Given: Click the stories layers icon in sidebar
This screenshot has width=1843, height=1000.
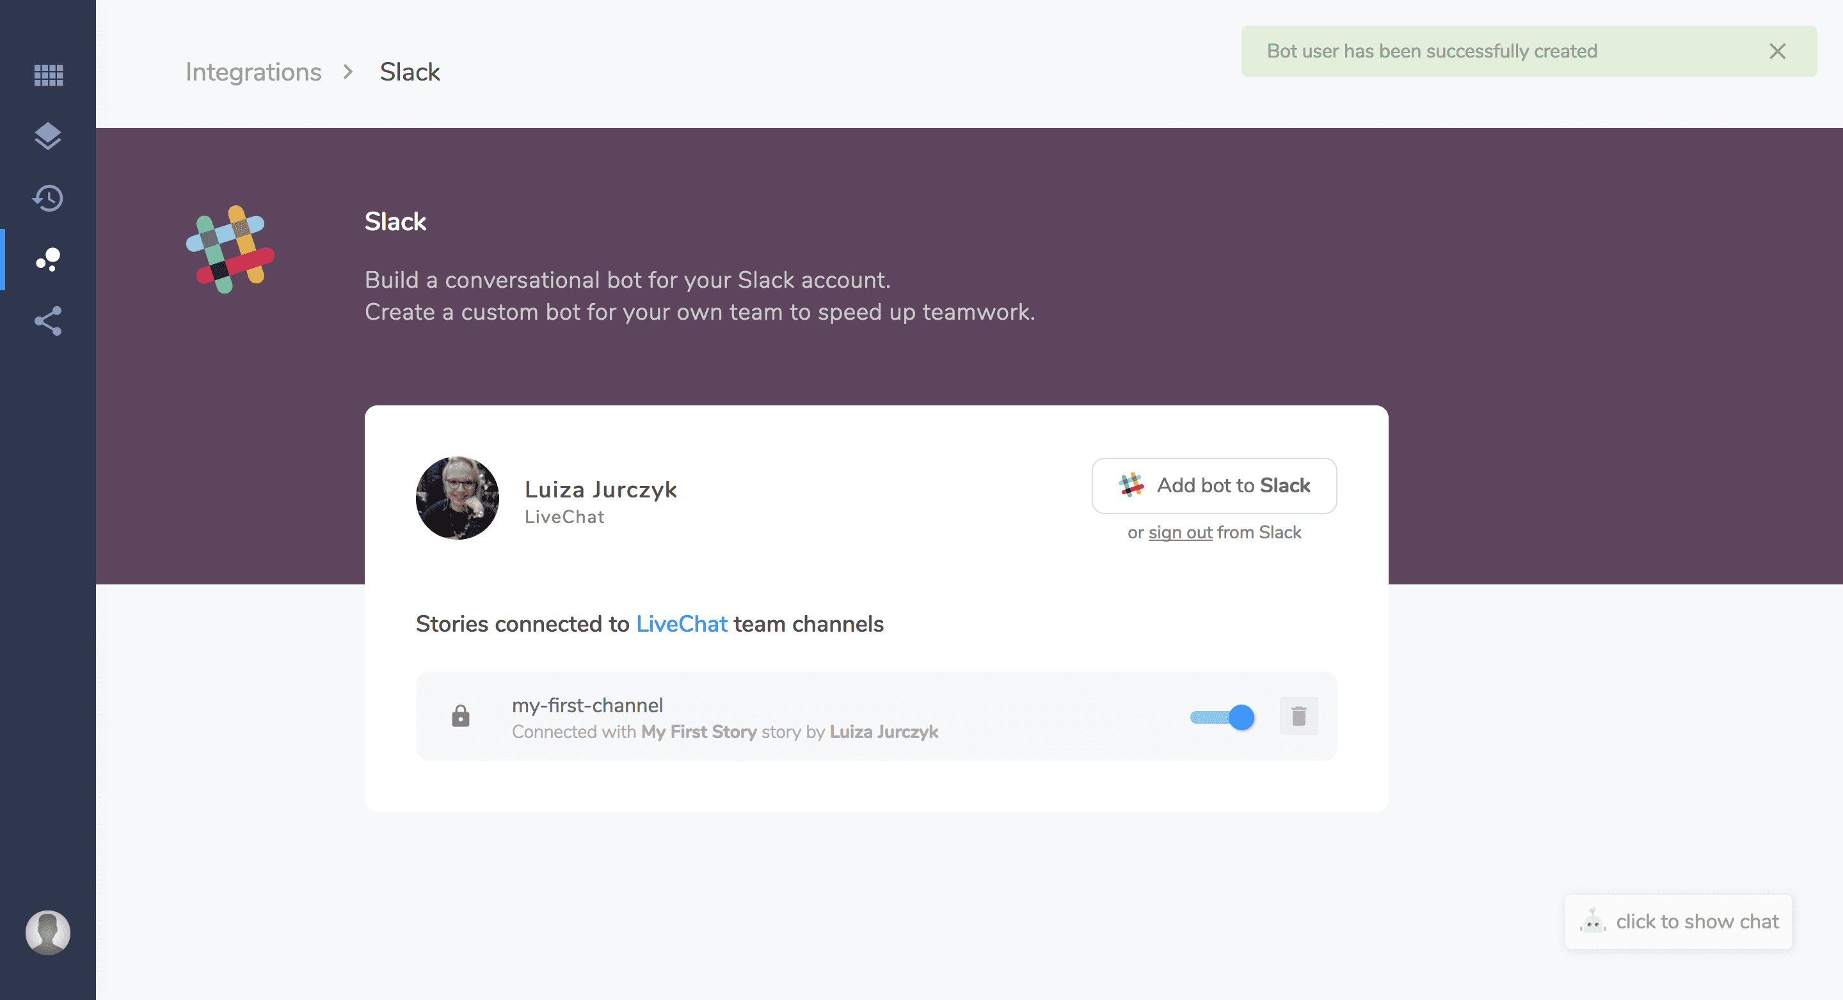Looking at the screenshot, I should 48,136.
